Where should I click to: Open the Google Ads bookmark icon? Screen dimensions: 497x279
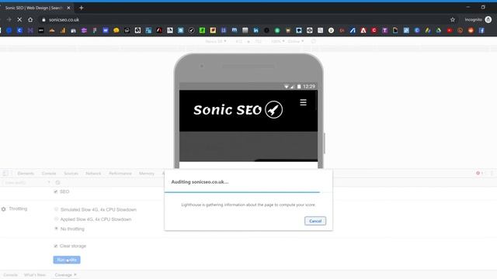click(x=428, y=30)
